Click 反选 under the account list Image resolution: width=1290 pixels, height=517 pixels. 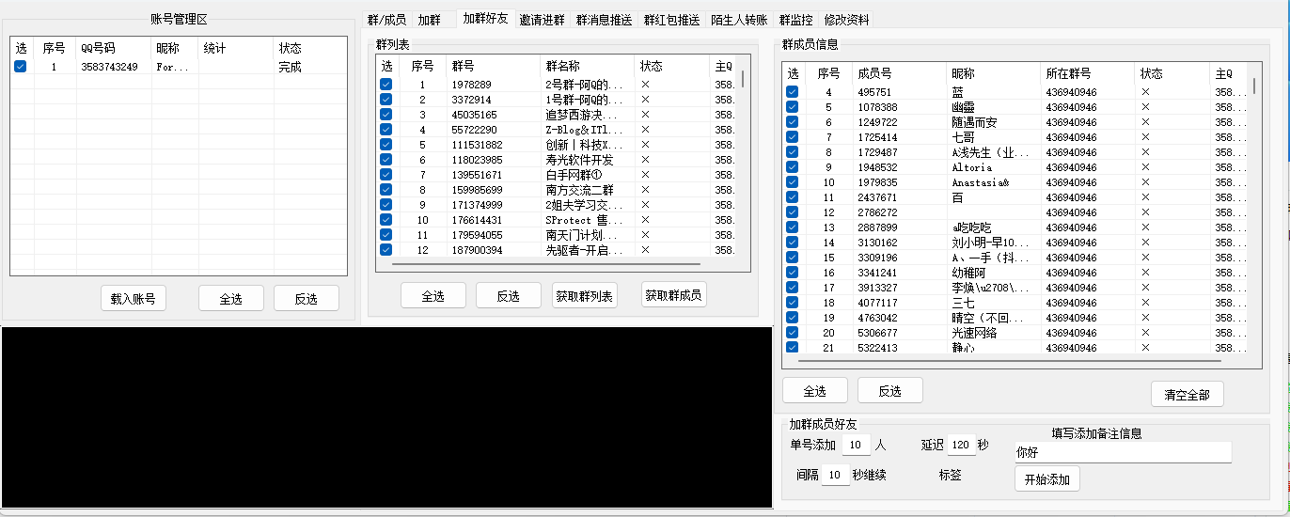[306, 299]
